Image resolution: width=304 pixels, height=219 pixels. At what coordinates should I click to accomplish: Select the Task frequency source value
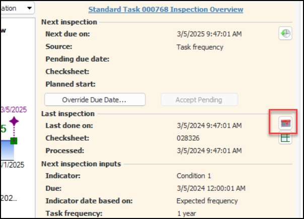200,47
